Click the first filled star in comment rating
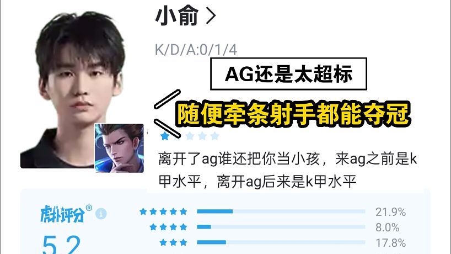 [x=165, y=136]
